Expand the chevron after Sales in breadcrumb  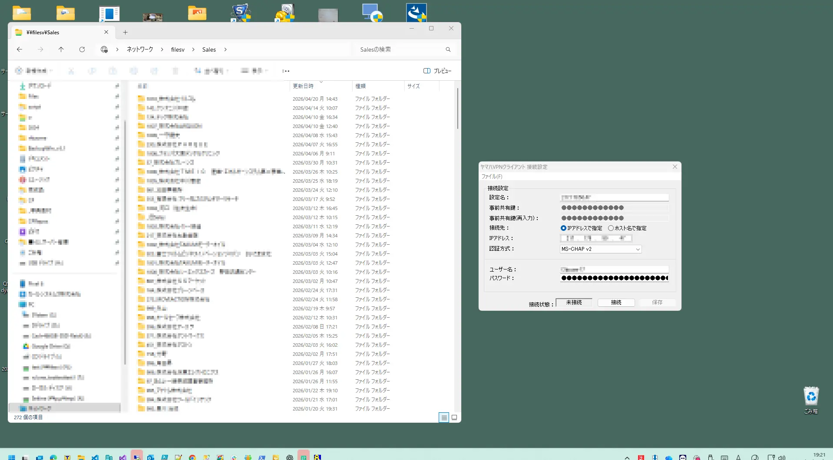[225, 49]
